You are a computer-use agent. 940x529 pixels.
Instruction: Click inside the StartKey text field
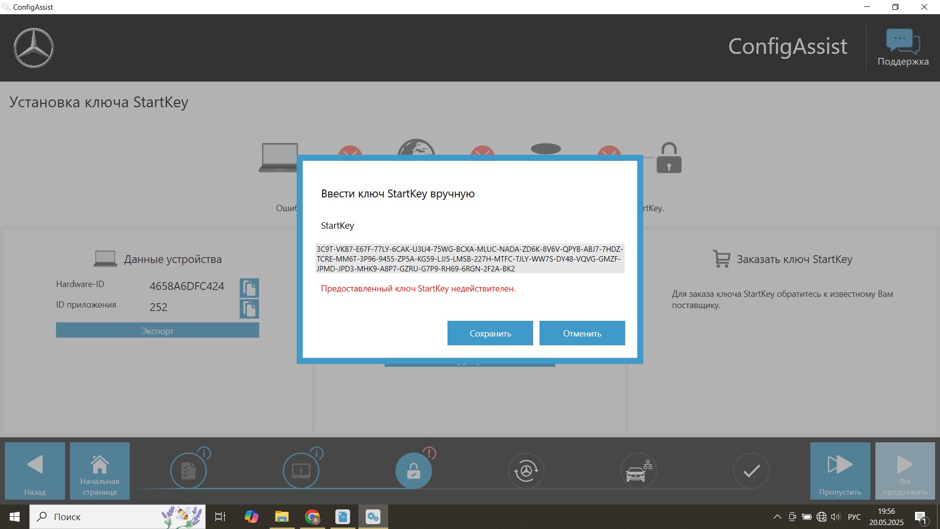click(x=470, y=259)
